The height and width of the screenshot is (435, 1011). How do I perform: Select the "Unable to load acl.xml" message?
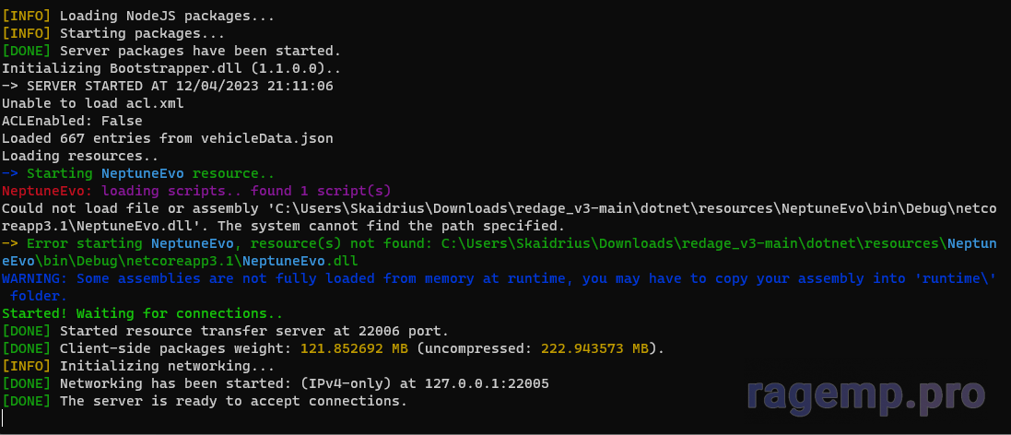92,103
